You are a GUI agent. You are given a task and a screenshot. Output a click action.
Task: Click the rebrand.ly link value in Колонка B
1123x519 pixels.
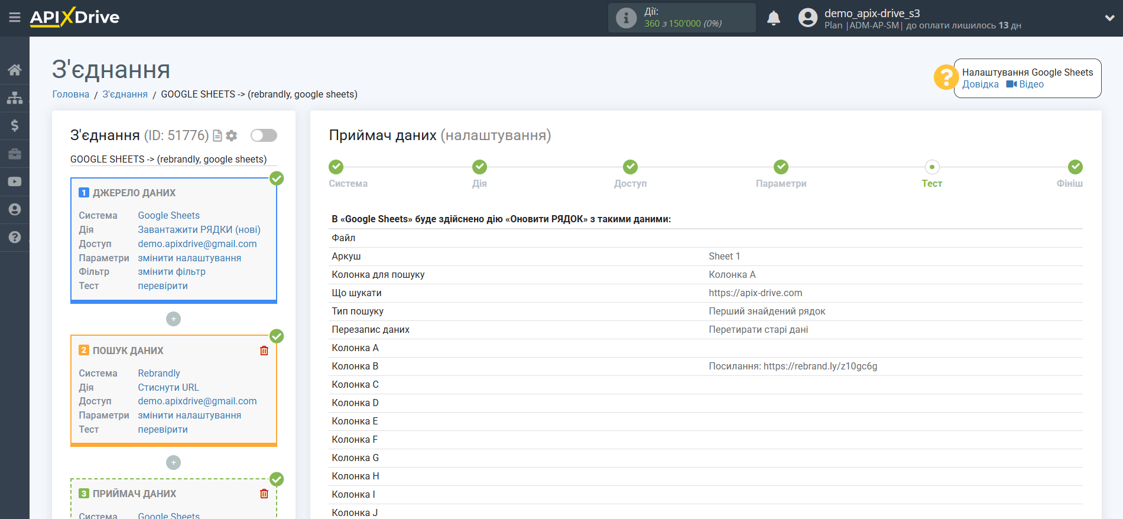pyautogui.click(x=793, y=366)
